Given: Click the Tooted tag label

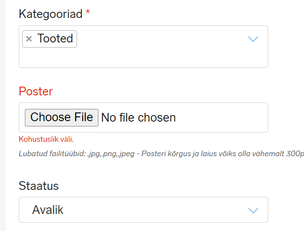Looking at the screenshot, I should pyautogui.click(x=55, y=39).
